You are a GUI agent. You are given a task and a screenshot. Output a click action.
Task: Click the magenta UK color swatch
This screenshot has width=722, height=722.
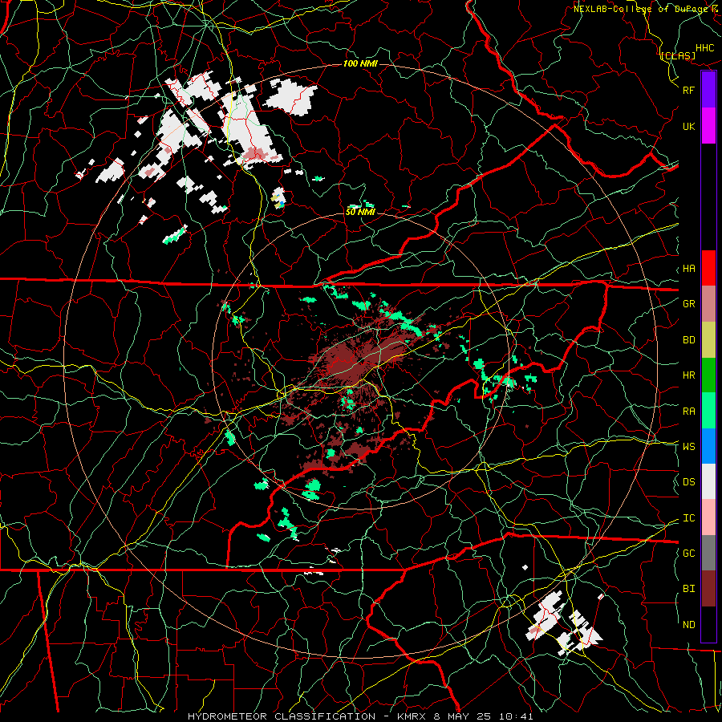[708, 126]
